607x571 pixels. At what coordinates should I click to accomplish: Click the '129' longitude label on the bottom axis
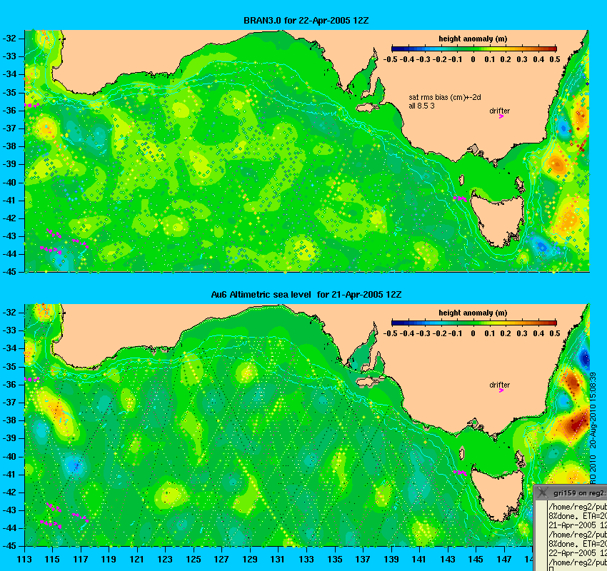click(x=250, y=559)
